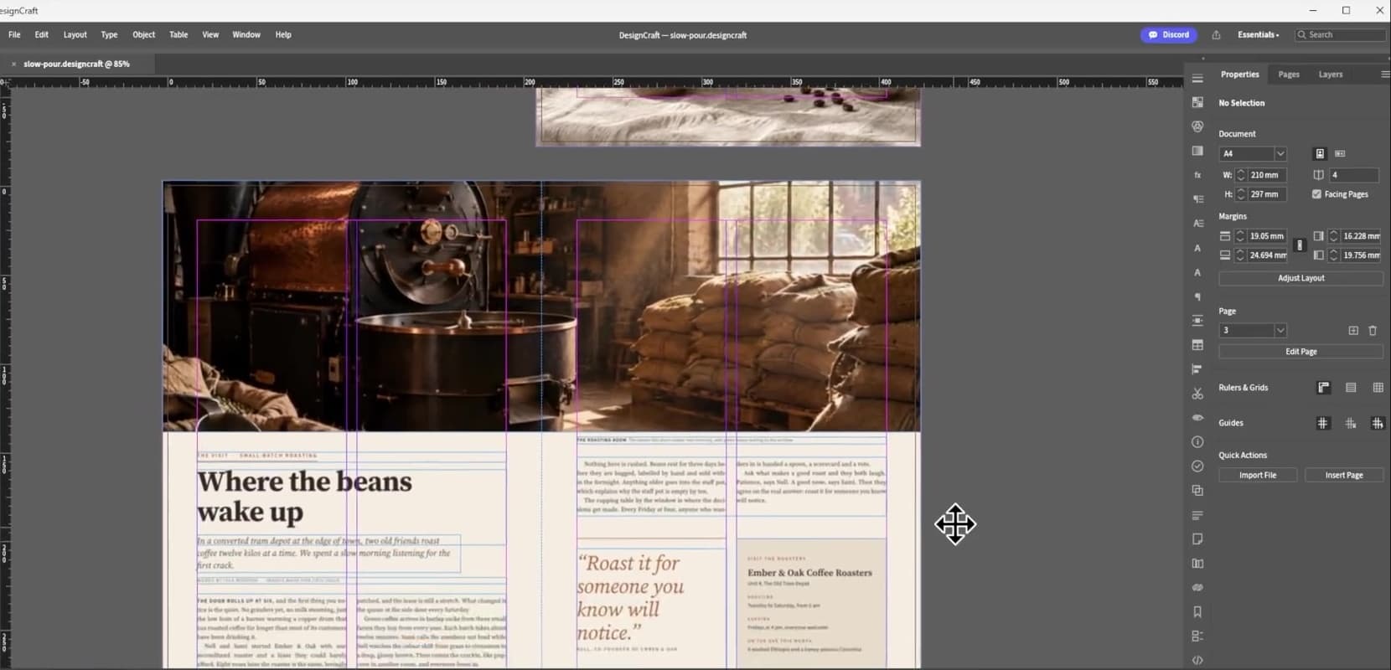Select landscape page orientation
This screenshot has width=1391, height=670.
1340,154
